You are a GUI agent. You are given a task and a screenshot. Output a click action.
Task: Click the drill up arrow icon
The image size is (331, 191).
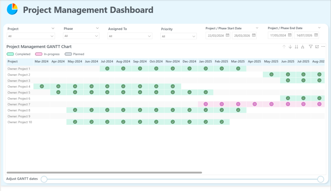pyautogui.click(x=284, y=47)
